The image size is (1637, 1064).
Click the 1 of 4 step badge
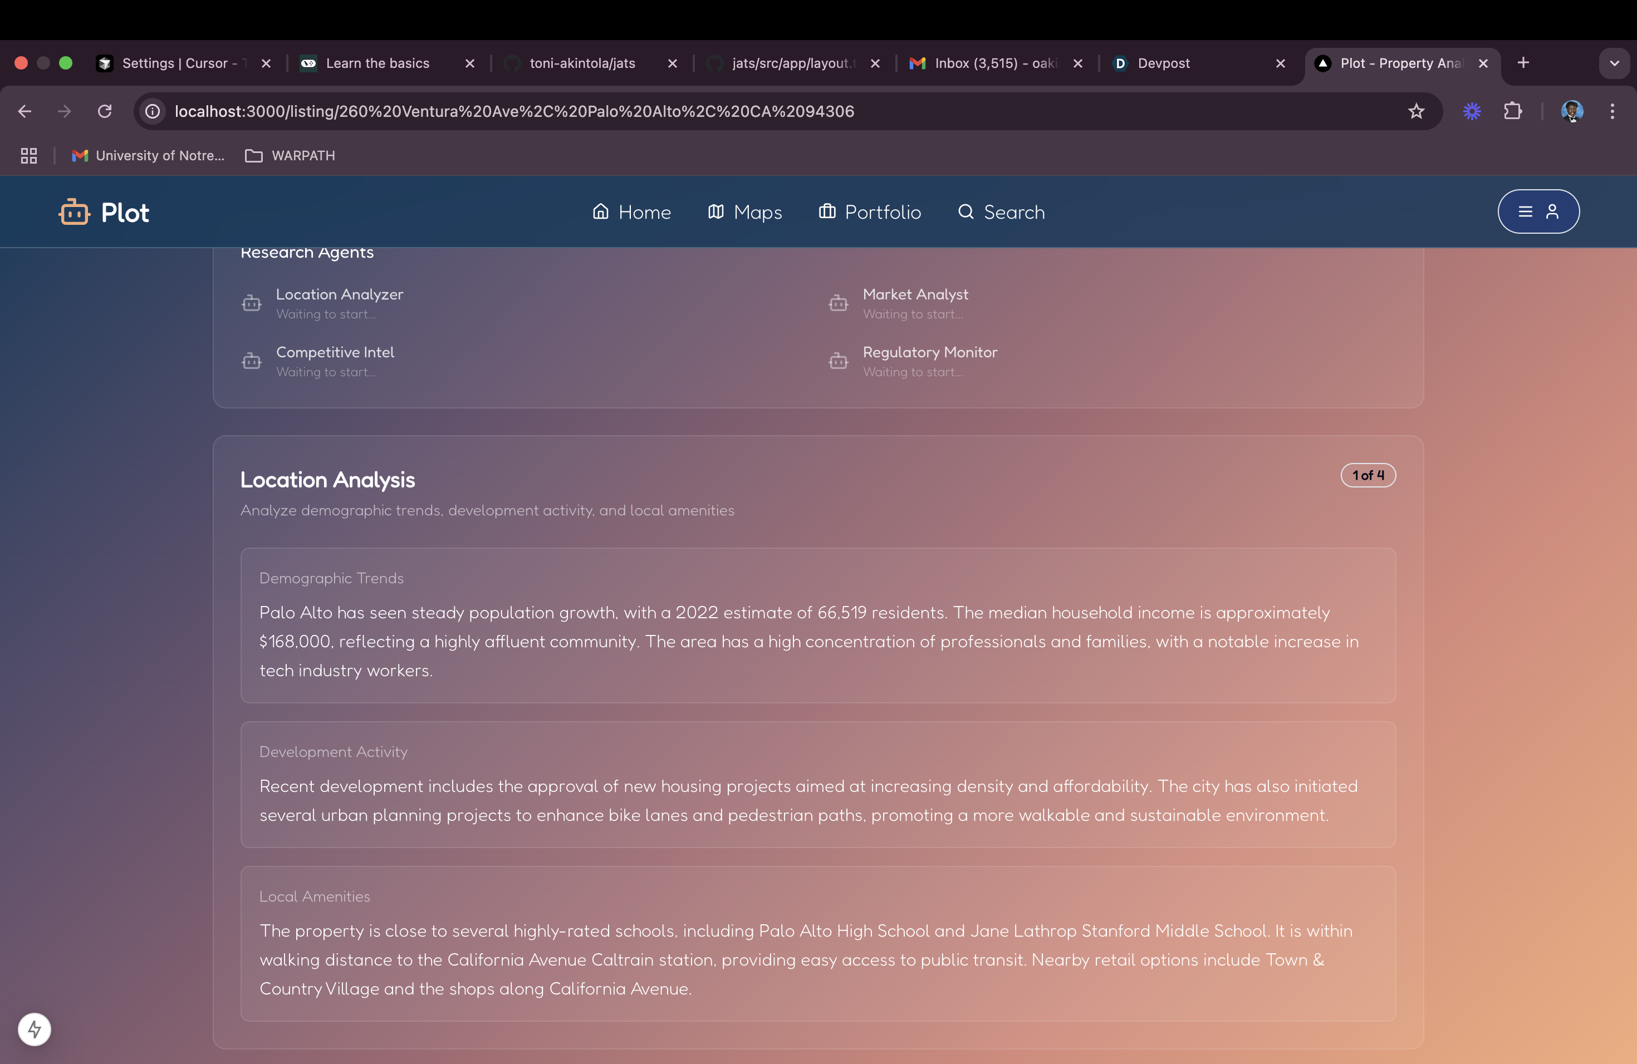click(1368, 476)
